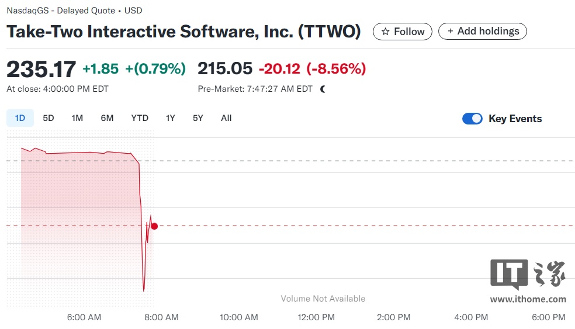The width and height of the screenshot is (575, 329).
Task: View the 1Y chart range
Action: [170, 118]
